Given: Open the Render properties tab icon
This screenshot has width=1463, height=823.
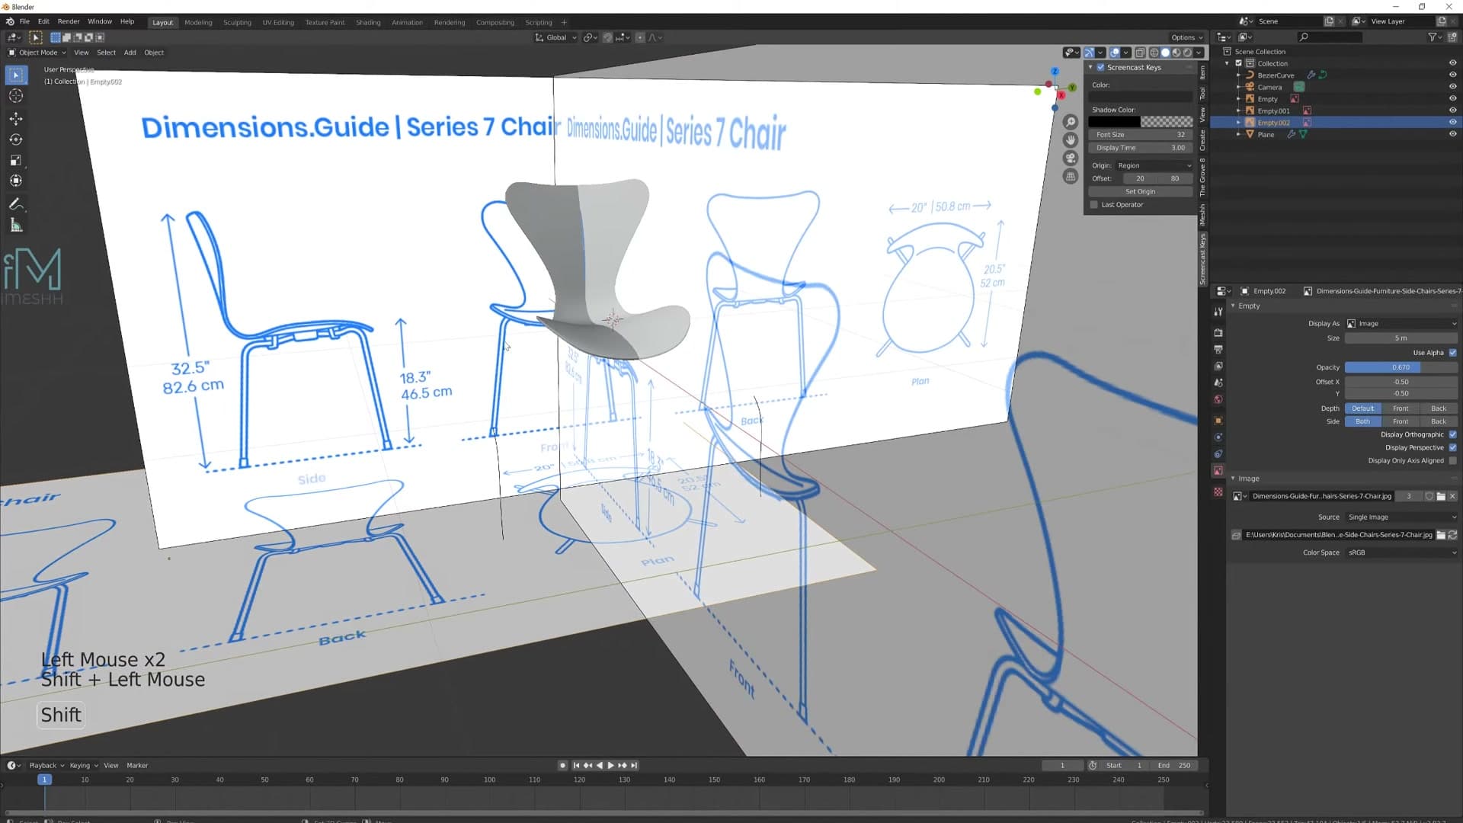Looking at the screenshot, I should (1218, 333).
